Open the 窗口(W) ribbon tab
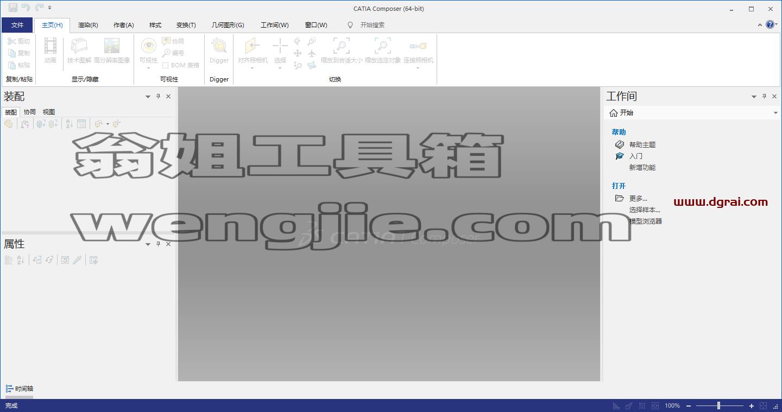782x412 pixels. pyautogui.click(x=316, y=25)
